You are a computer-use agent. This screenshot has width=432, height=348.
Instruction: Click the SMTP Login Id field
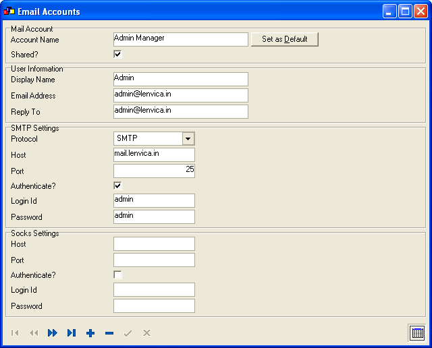154,200
